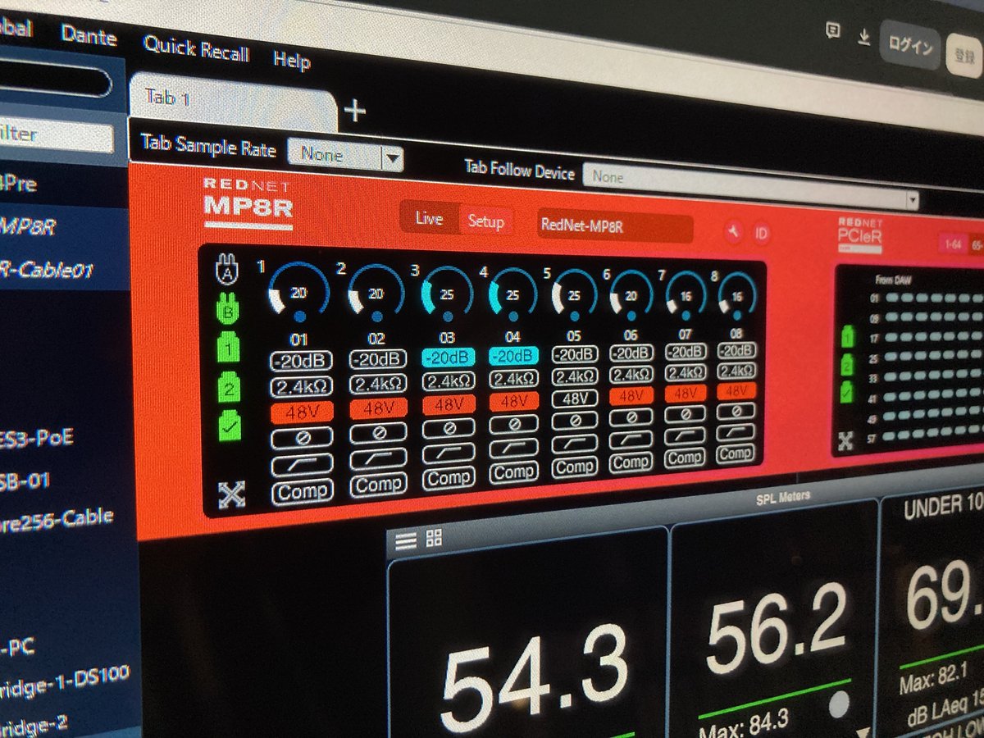Add a new tab with plus
The image size is (984, 738).
[x=354, y=110]
